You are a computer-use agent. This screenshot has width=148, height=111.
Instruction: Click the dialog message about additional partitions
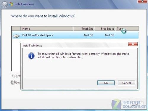83,55
